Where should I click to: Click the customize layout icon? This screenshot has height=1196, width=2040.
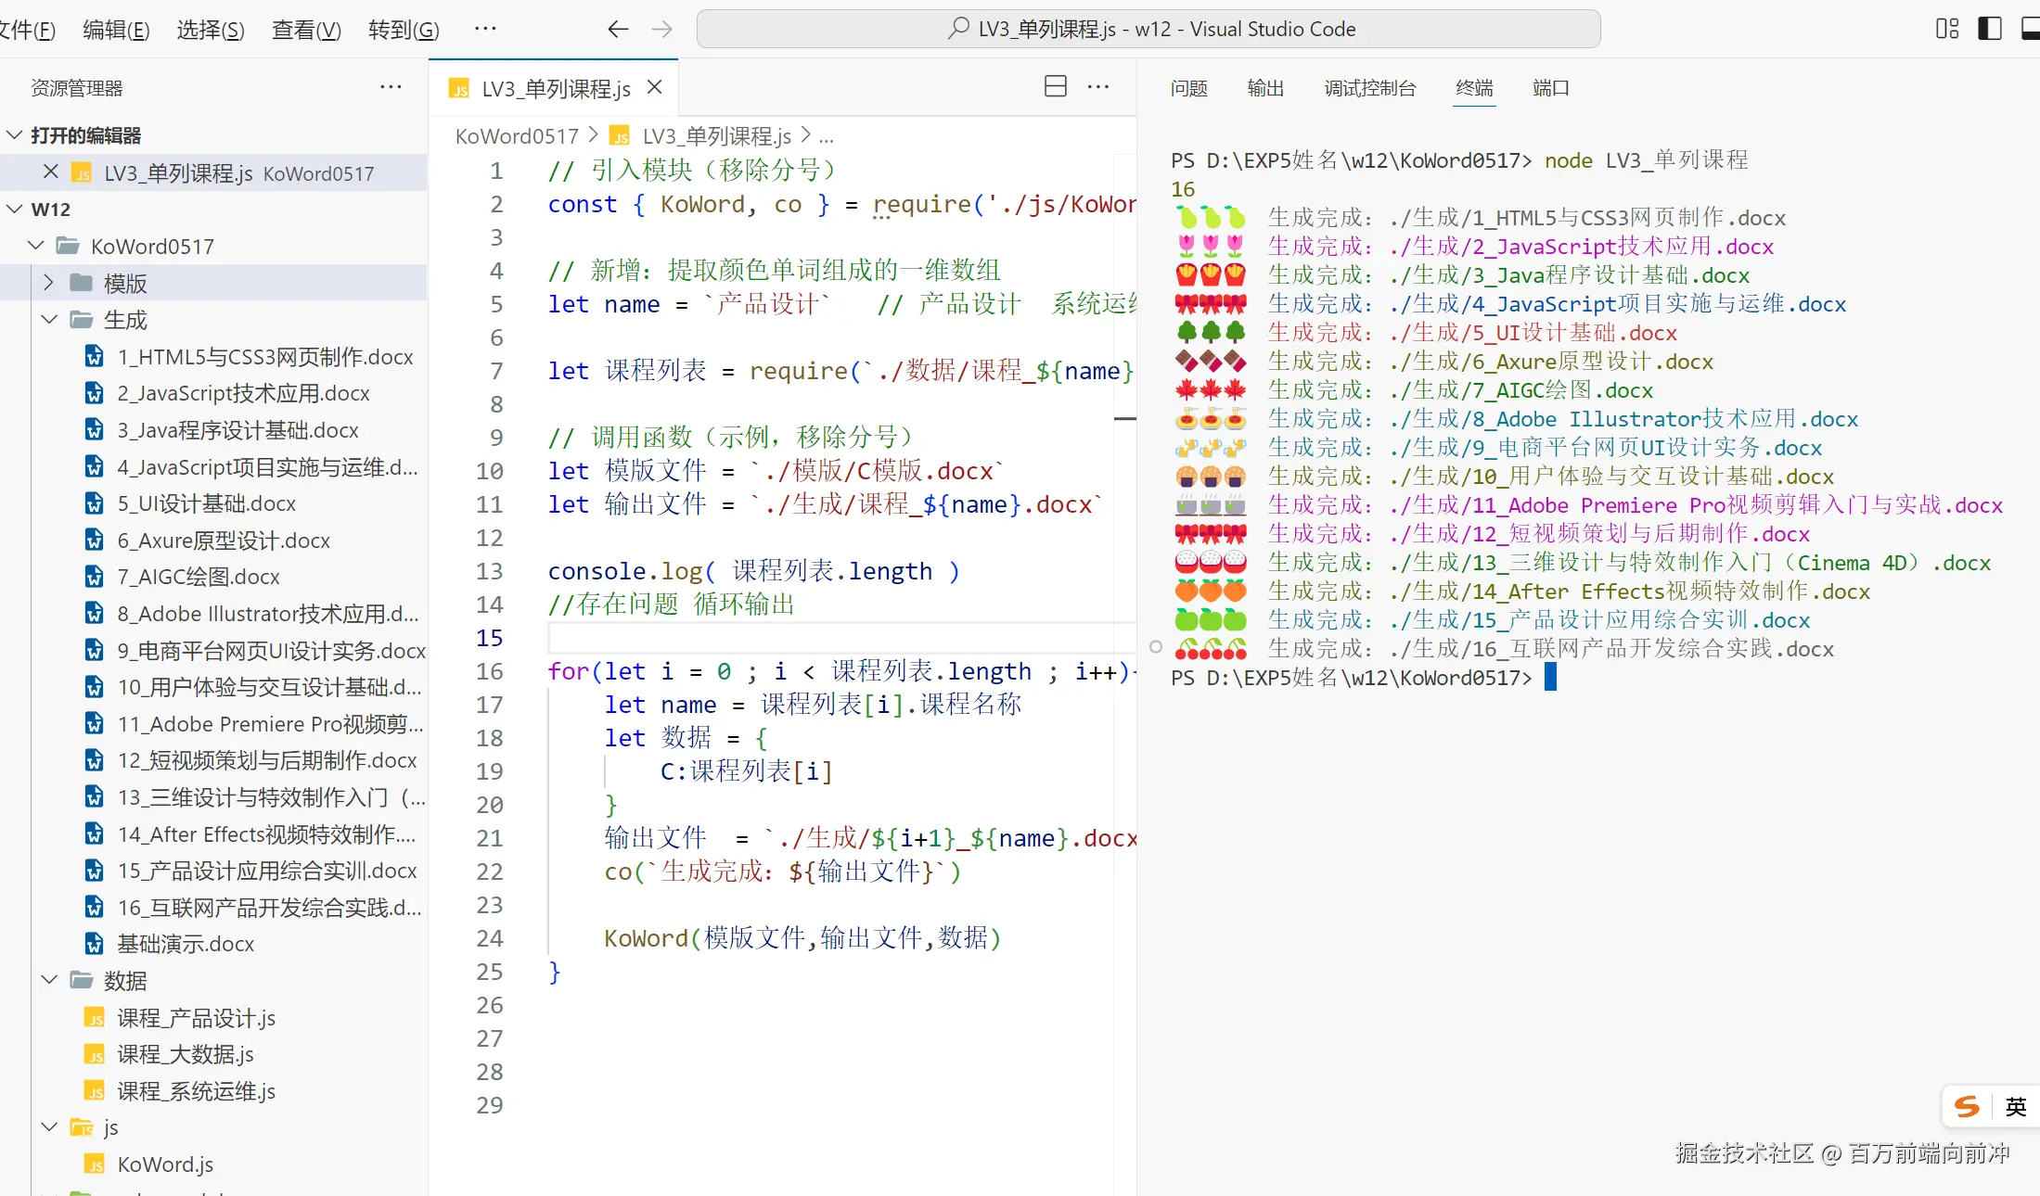click(x=1947, y=29)
